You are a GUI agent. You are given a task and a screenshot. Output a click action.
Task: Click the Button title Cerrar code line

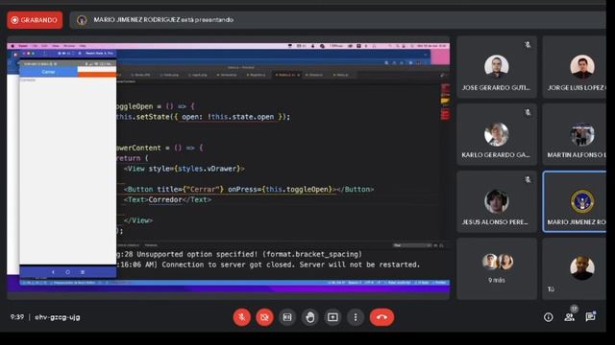tap(249, 190)
